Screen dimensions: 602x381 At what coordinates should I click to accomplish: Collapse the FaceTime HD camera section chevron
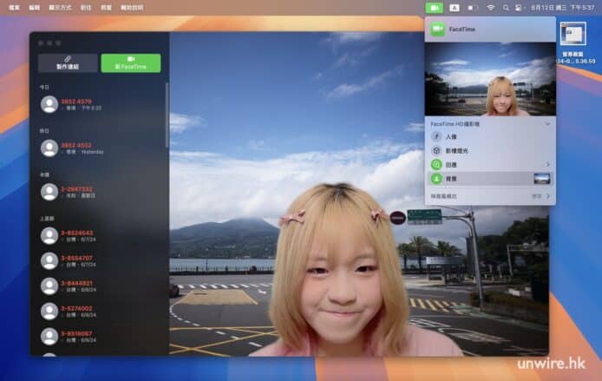pyautogui.click(x=547, y=124)
